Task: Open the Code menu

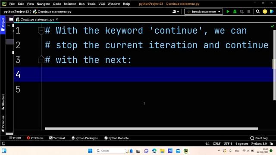Action: click(57, 4)
